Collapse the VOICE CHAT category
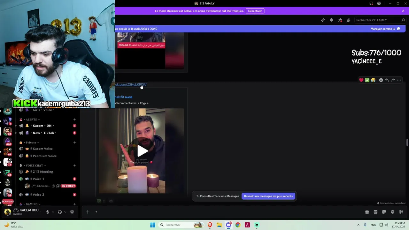This screenshot has width=409, height=230. point(34,165)
